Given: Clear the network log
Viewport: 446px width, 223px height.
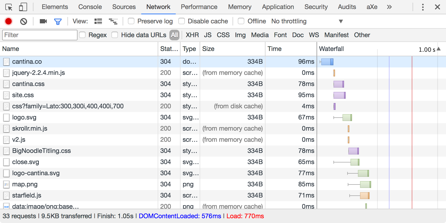Looking at the screenshot, I should (x=24, y=21).
